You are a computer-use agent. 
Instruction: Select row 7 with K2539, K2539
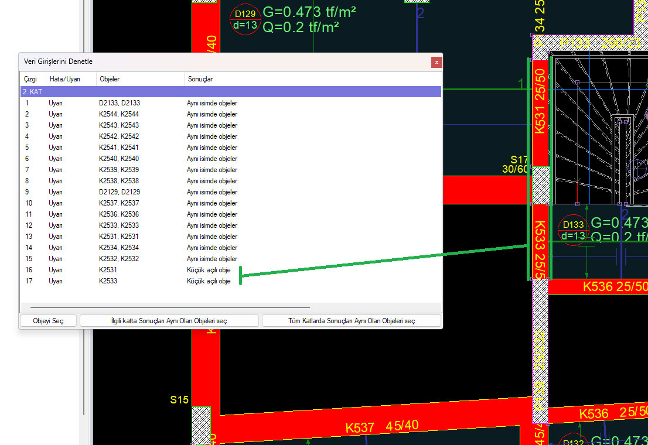tap(231, 170)
